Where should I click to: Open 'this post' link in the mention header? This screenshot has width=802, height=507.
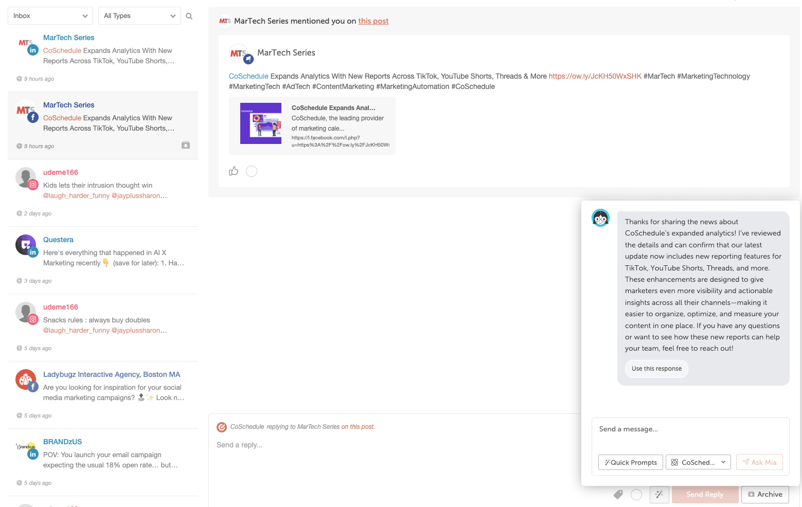[x=373, y=21]
